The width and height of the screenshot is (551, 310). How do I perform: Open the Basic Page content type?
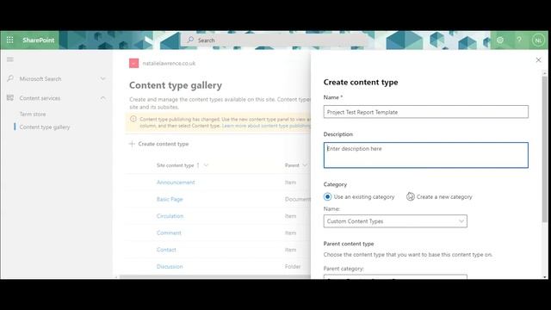point(170,199)
